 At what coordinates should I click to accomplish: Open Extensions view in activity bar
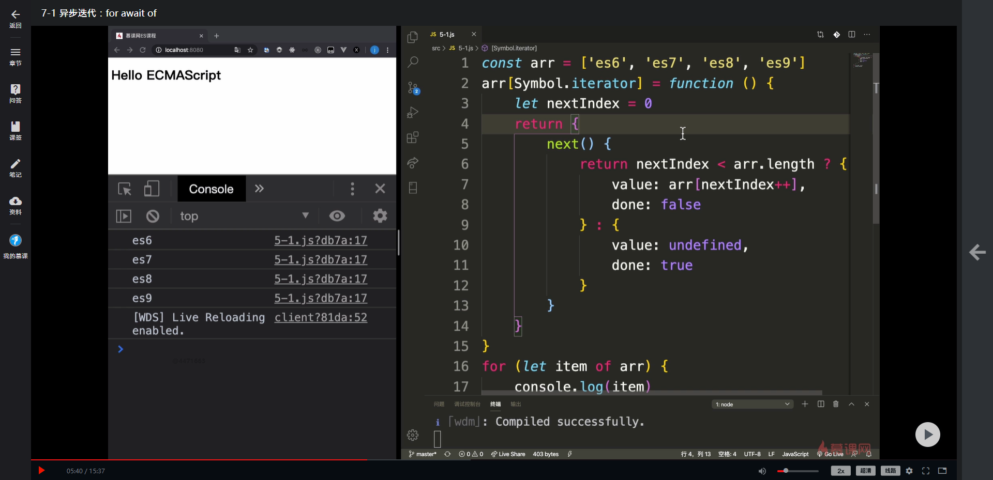tap(413, 137)
